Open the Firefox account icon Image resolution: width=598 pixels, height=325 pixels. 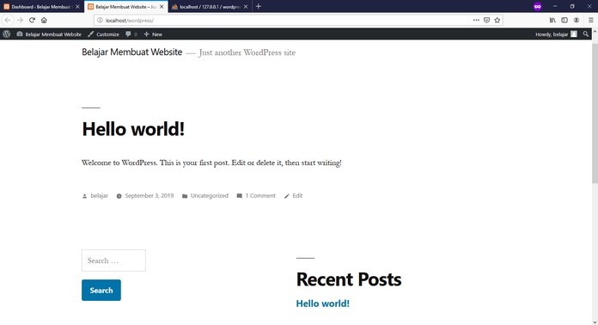click(577, 21)
